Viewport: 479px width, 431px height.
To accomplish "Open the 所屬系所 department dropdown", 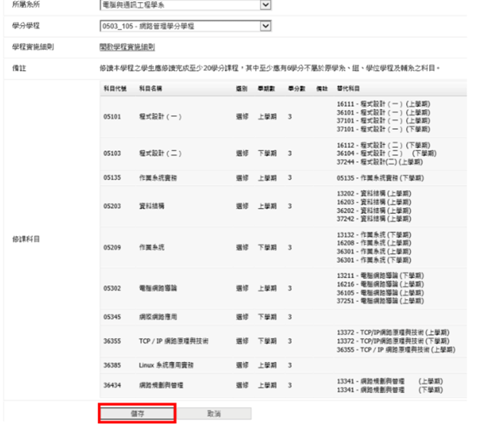I will [x=266, y=5].
